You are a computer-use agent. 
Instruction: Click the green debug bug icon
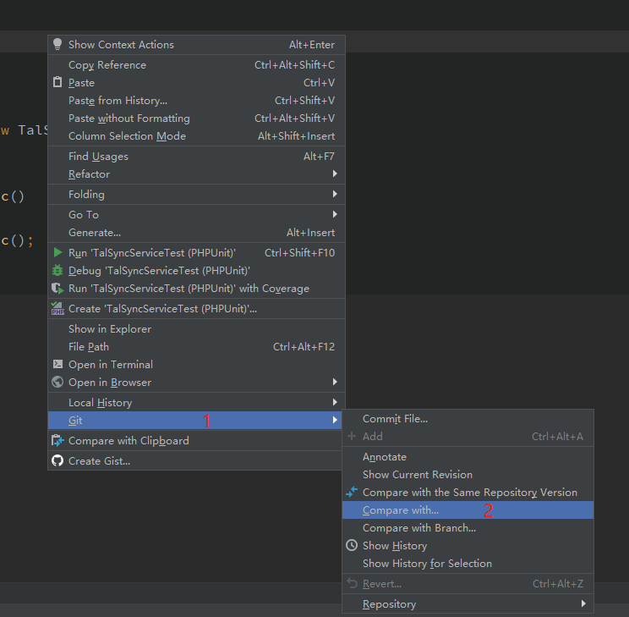57,270
